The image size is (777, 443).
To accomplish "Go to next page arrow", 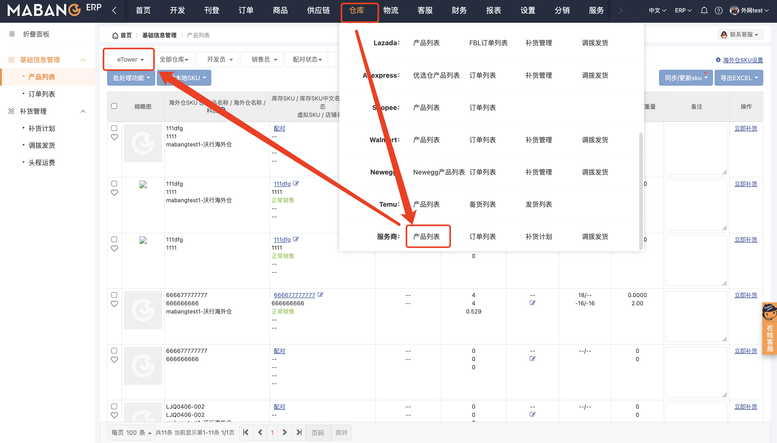I will point(285,432).
